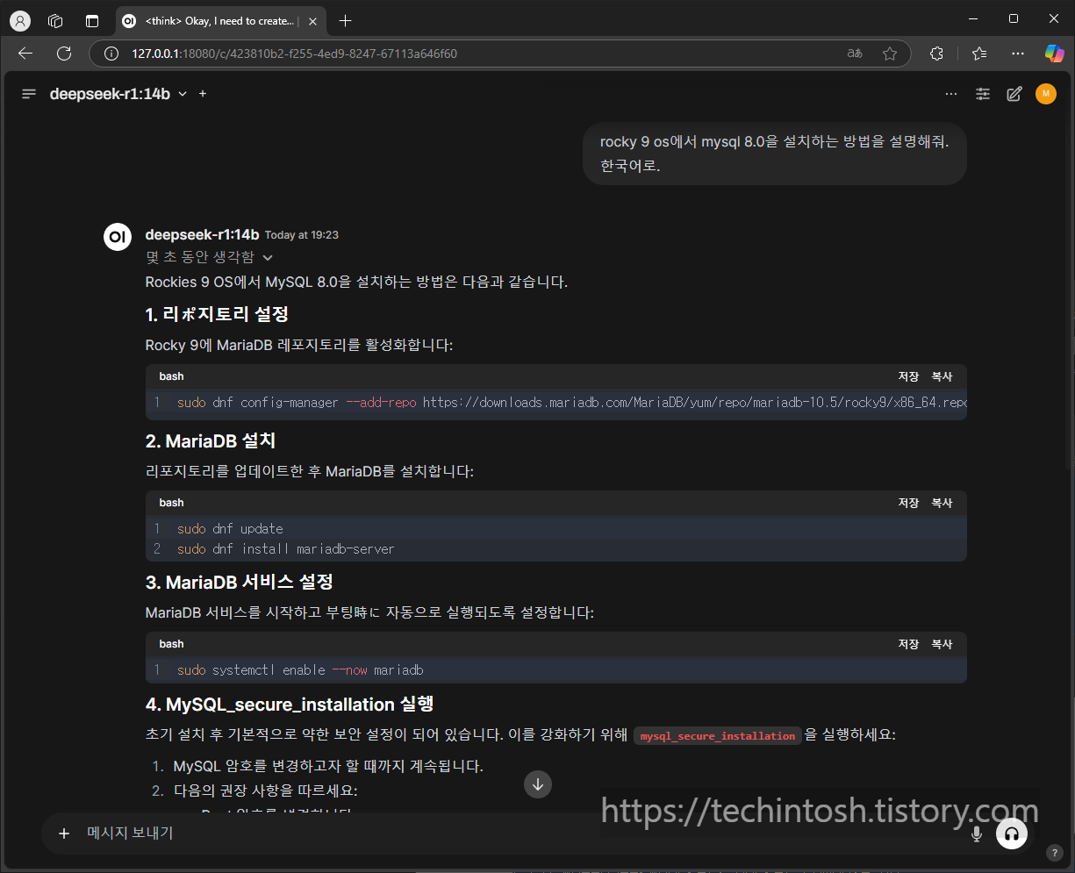The image size is (1075, 873).
Task: Open Copilot from the browser toolbar
Action: click(x=1055, y=54)
